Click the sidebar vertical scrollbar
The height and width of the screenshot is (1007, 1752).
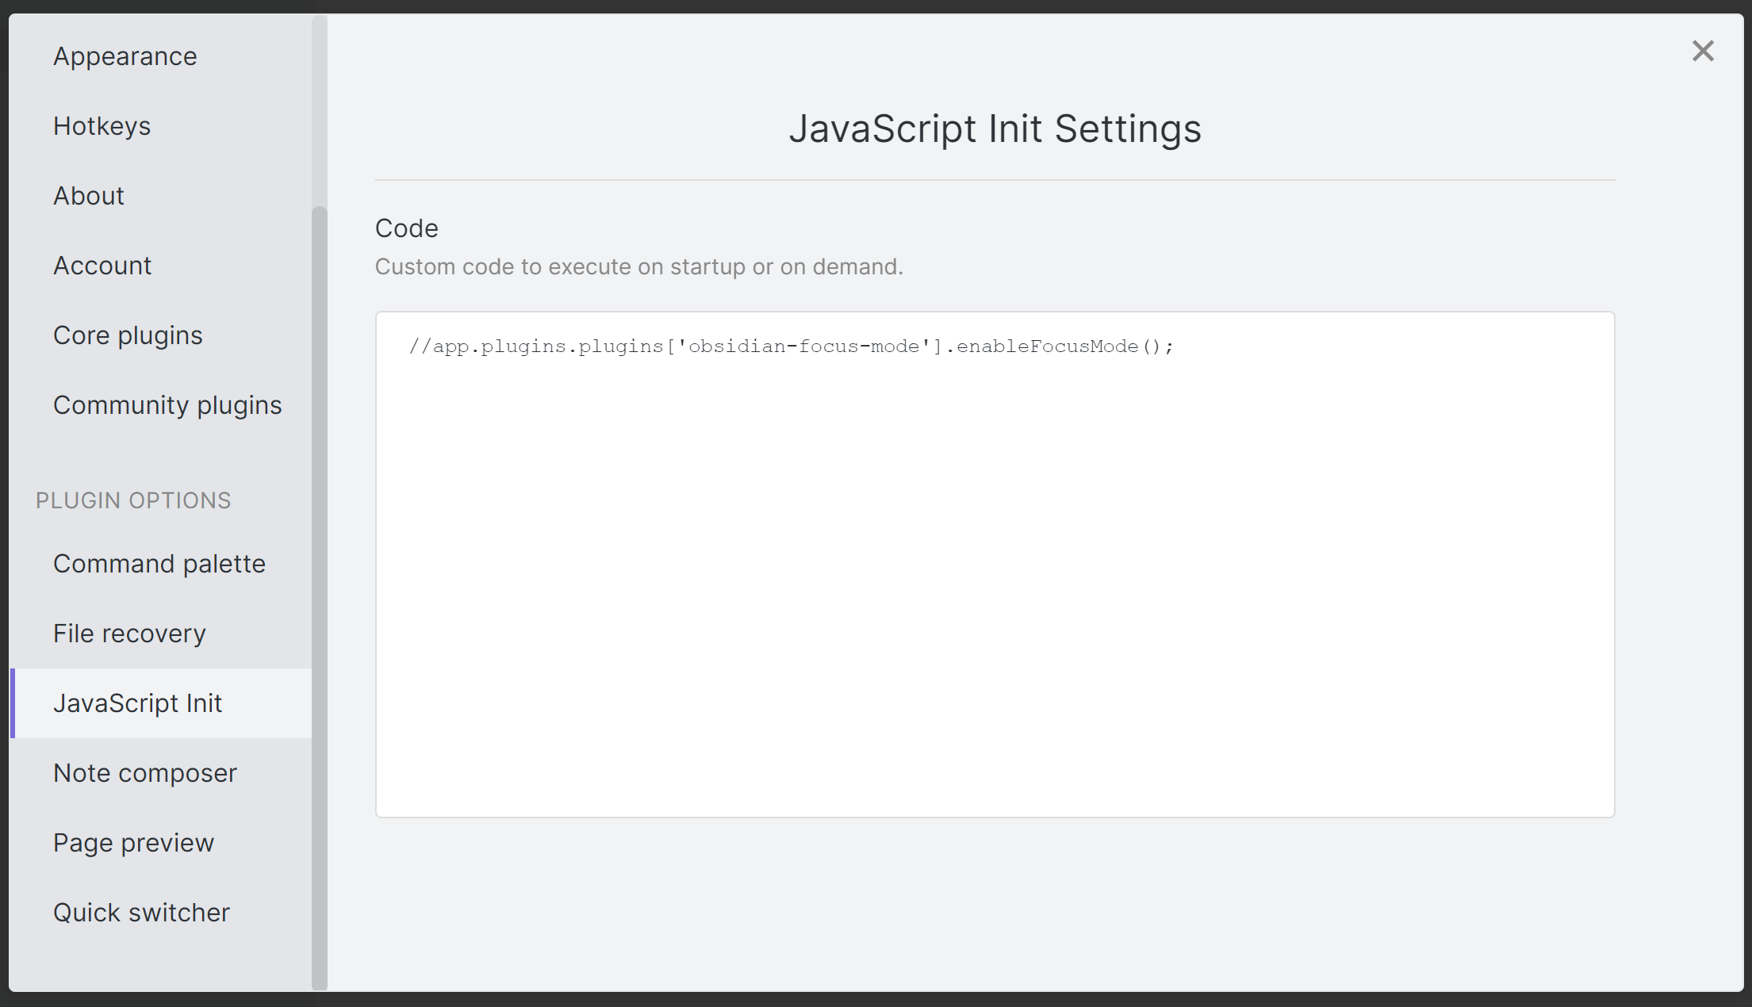click(320, 595)
